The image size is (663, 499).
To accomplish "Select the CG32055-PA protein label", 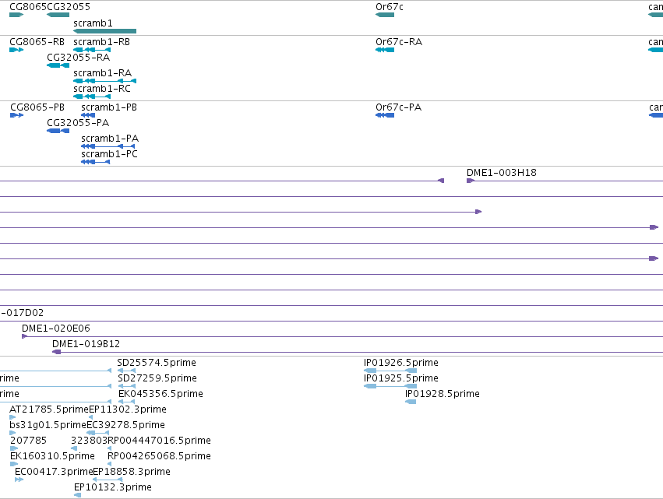I will coord(78,123).
